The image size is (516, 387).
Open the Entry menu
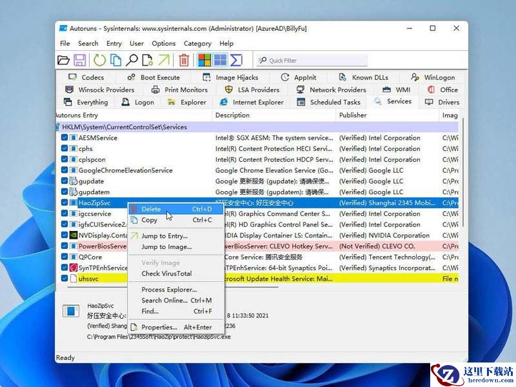point(114,43)
